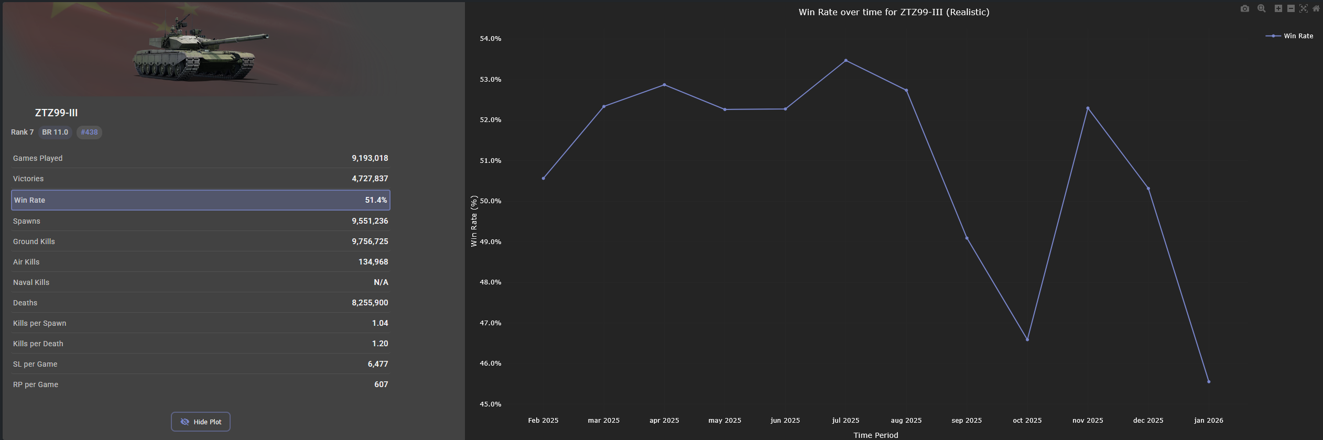The width and height of the screenshot is (1323, 440).
Task: Click the nov 2025 data point
Action: [x=1088, y=108]
